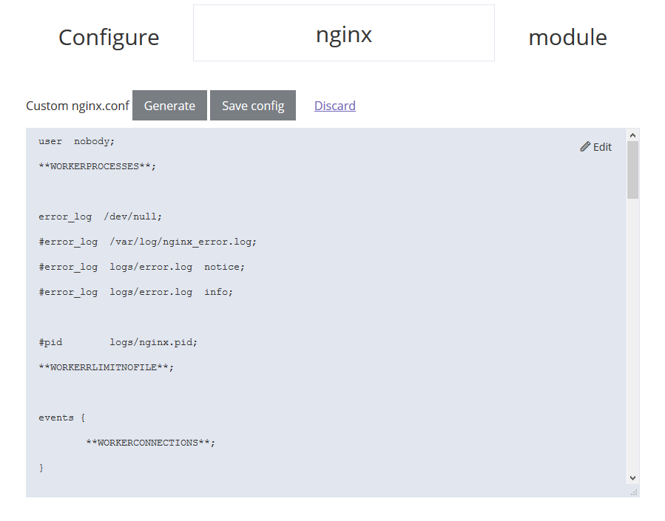Open the Discard link
Screen dimensions: 665x521
(334, 106)
